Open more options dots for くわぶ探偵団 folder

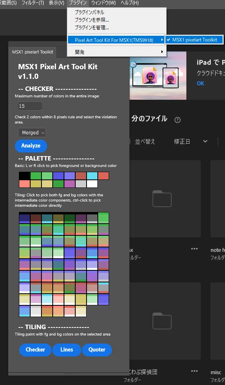[194, 371]
